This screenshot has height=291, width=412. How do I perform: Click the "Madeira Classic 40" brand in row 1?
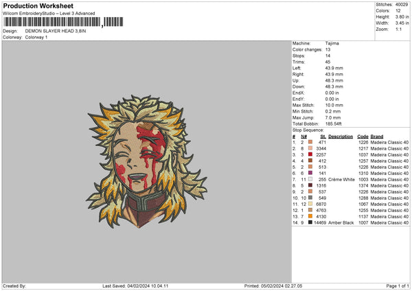click(x=389, y=142)
